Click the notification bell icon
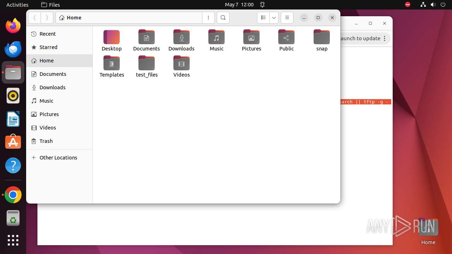Viewport: 452px width, 254px height. 262,5
